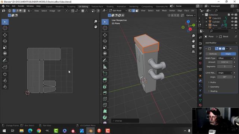Open the Image menu in UV editor

pos(52,11)
